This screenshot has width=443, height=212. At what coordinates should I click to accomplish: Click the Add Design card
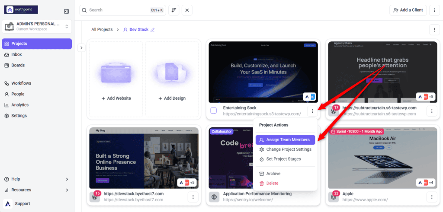[x=172, y=79]
